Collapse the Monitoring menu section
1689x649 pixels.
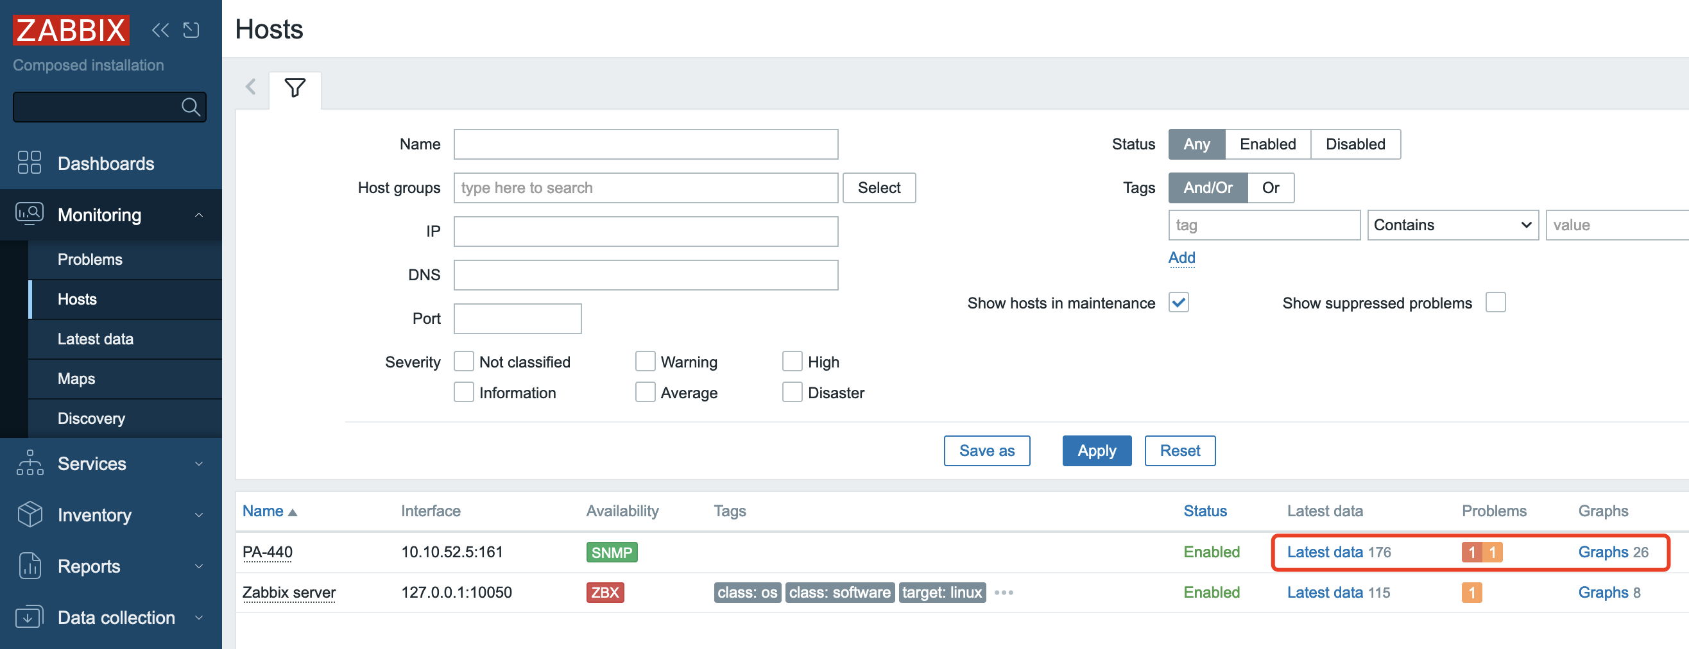pyautogui.click(x=199, y=214)
